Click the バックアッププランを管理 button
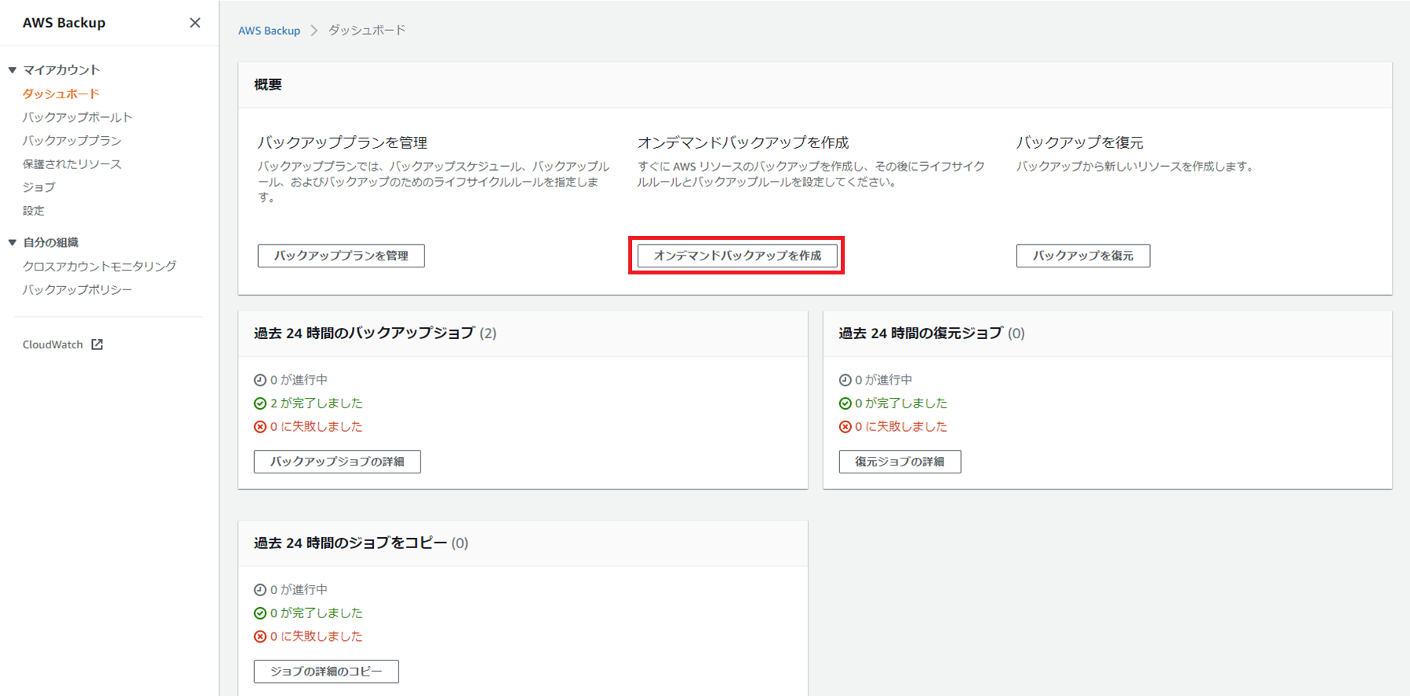1410x696 pixels. coord(341,256)
